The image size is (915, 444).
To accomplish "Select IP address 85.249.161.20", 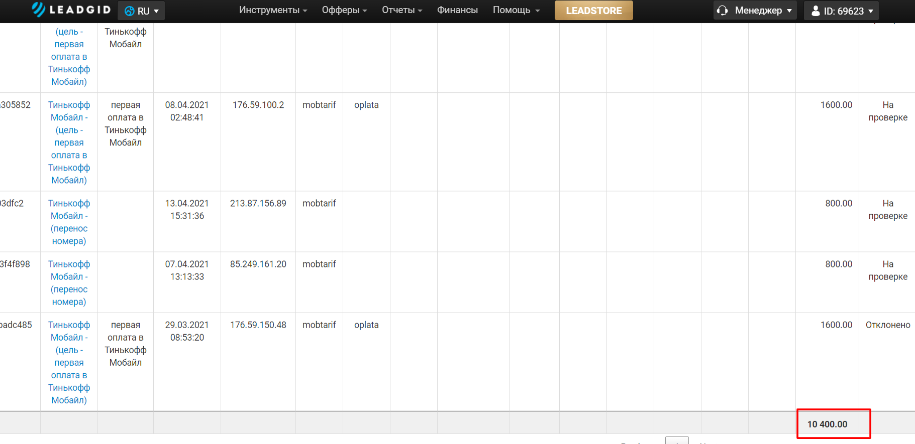I will pos(258,264).
